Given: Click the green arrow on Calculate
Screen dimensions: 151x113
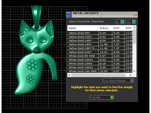Looking at the screenshot, I should [x=112, y=97].
